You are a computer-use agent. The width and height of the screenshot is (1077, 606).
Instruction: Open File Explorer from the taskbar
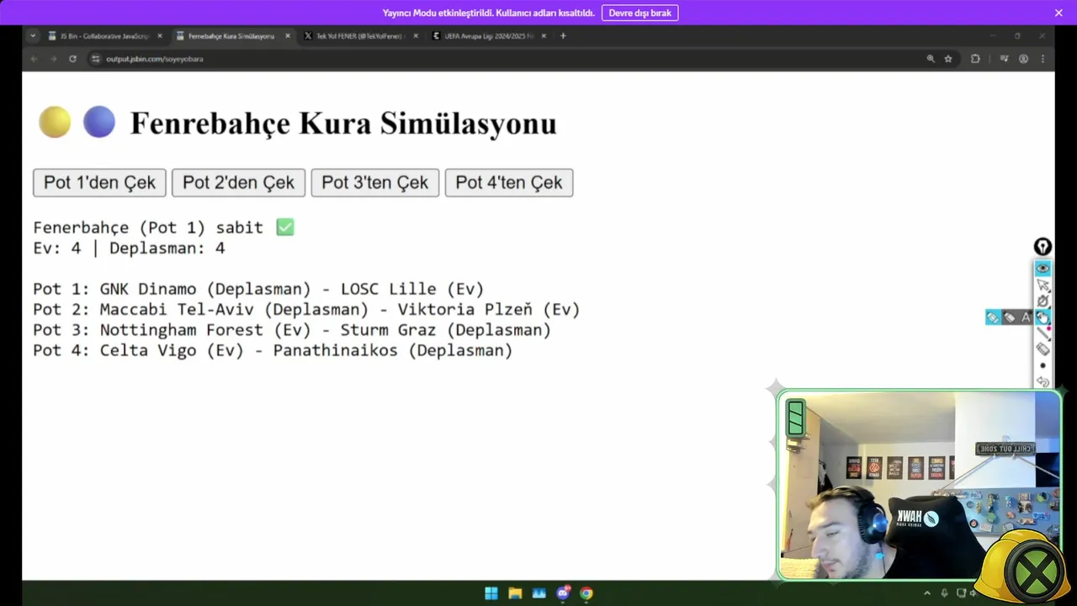click(515, 593)
